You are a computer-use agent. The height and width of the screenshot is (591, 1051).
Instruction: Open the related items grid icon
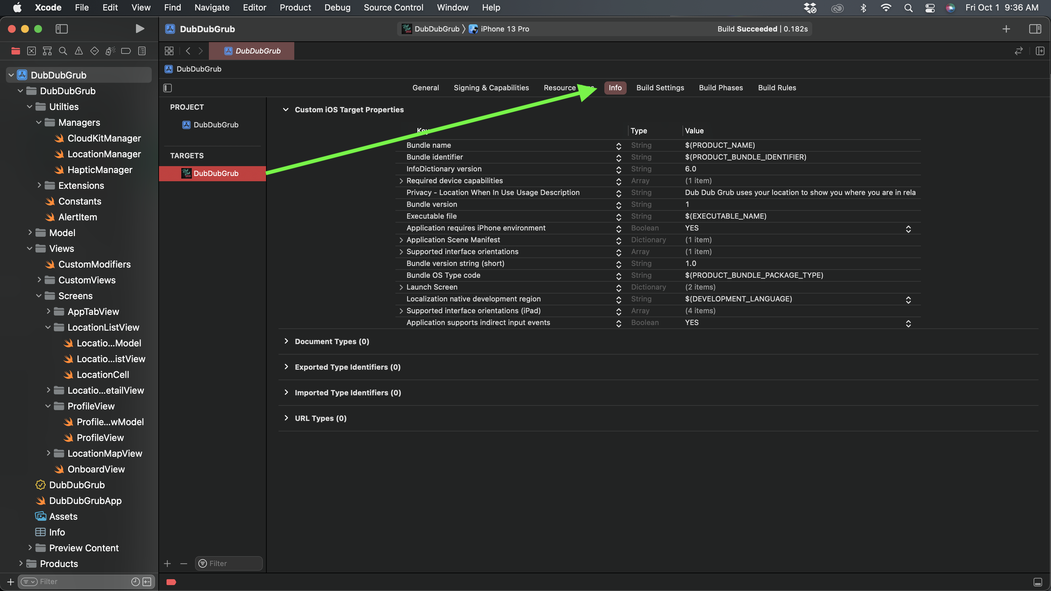click(x=169, y=51)
